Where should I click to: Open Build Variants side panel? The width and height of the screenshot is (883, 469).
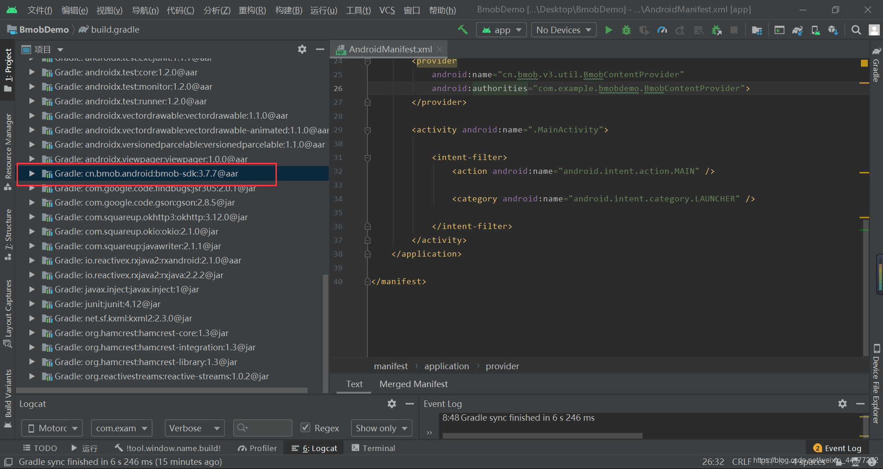8,399
